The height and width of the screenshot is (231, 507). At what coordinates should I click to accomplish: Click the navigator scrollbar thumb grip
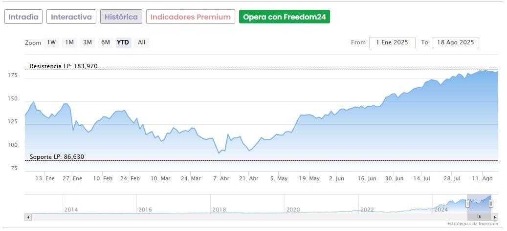(x=479, y=217)
